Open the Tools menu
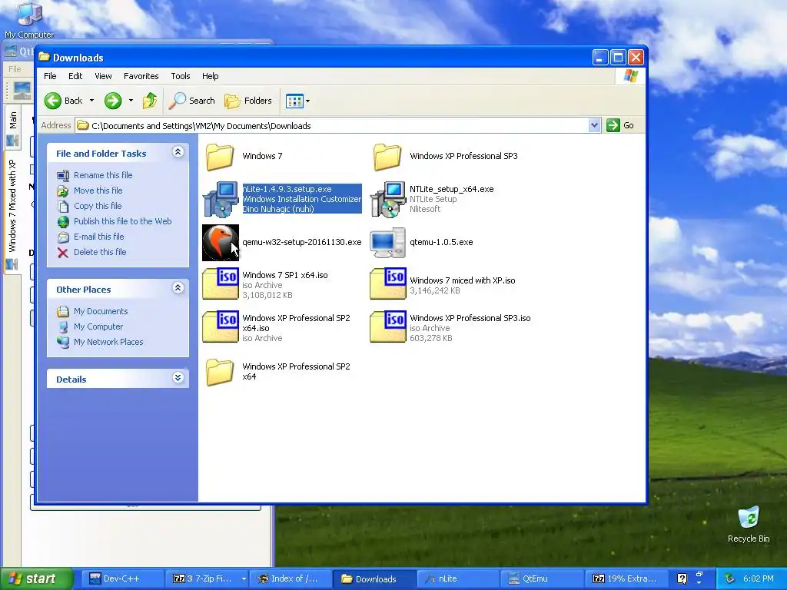Image resolution: width=787 pixels, height=590 pixels. (180, 76)
